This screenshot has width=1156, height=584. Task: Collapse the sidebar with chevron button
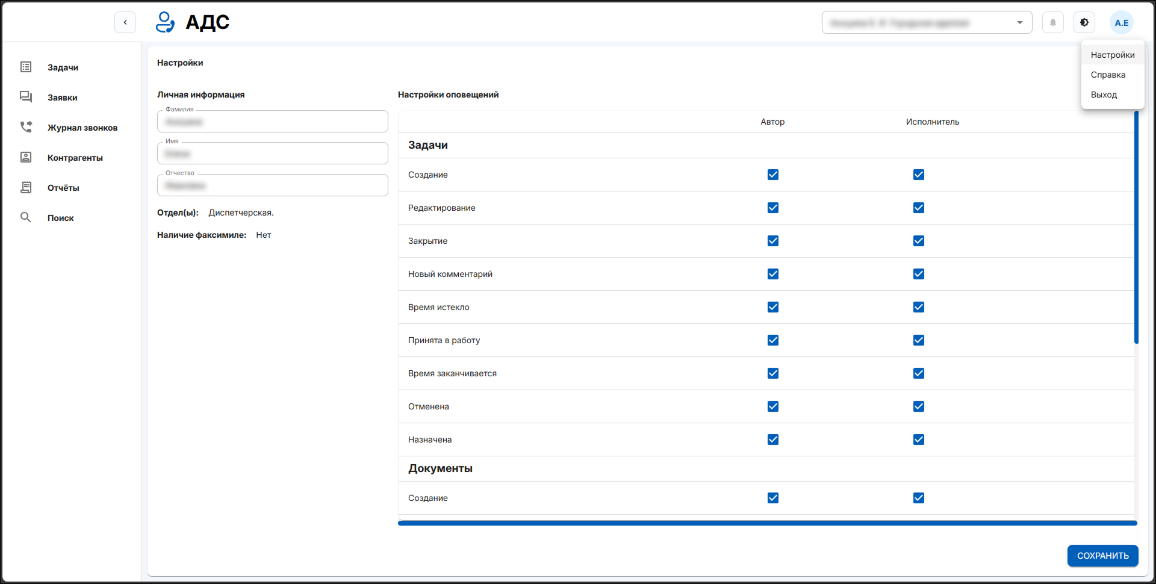point(125,22)
